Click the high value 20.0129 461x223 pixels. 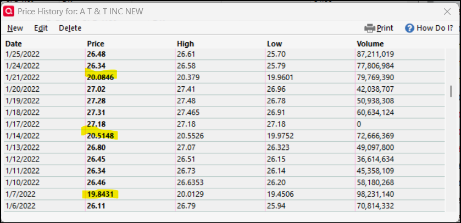pyautogui.click(x=190, y=194)
